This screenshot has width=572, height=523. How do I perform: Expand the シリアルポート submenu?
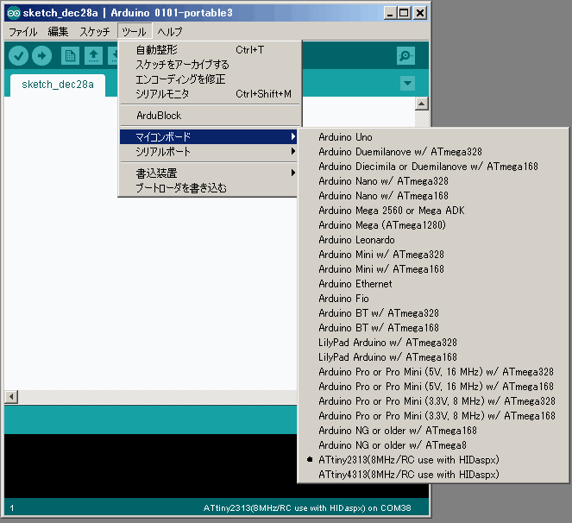[208, 151]
